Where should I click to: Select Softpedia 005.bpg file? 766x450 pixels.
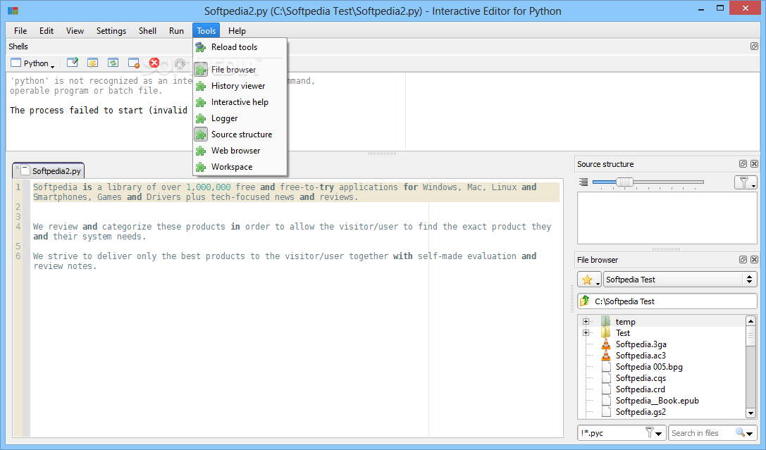click(649, 366)
